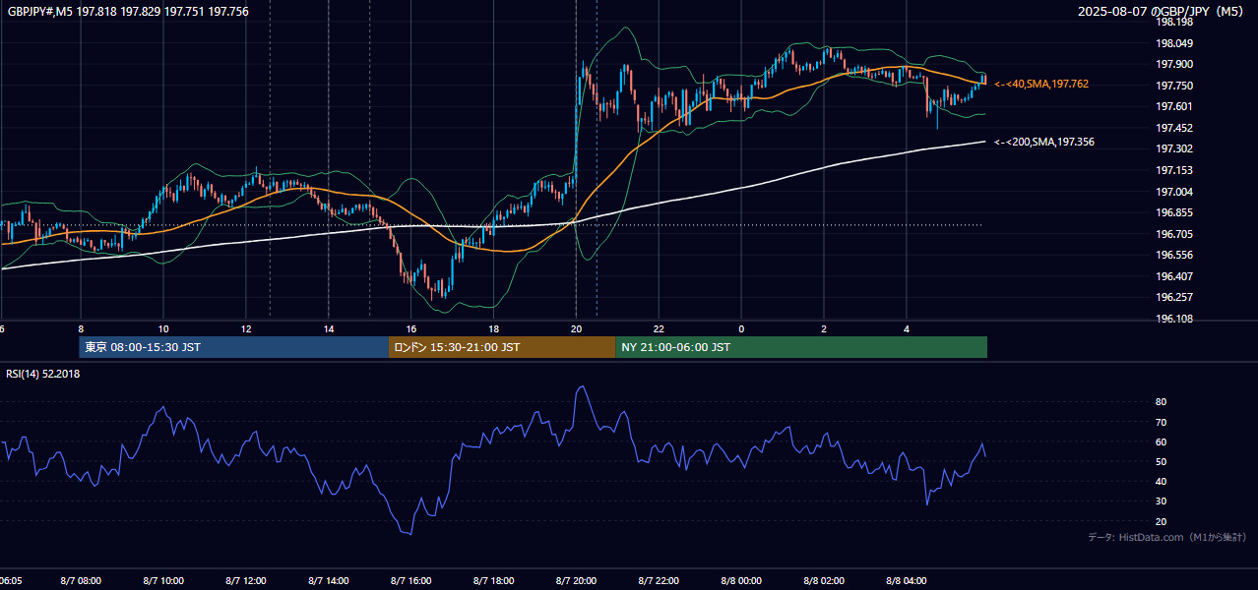Click price axis label 196.855

click(x=1174, y=213)
